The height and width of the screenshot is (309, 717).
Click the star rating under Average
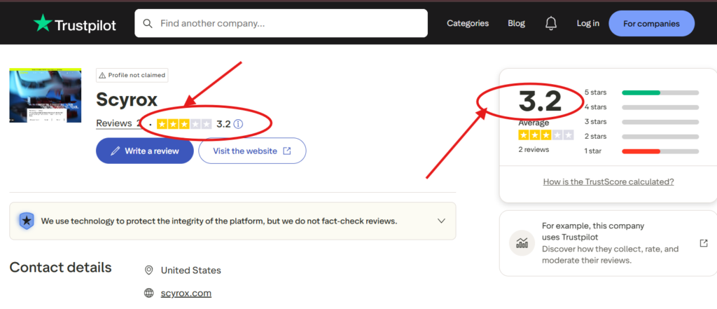[545, 135]
